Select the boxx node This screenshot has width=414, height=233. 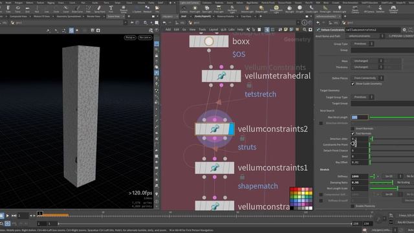209,41
